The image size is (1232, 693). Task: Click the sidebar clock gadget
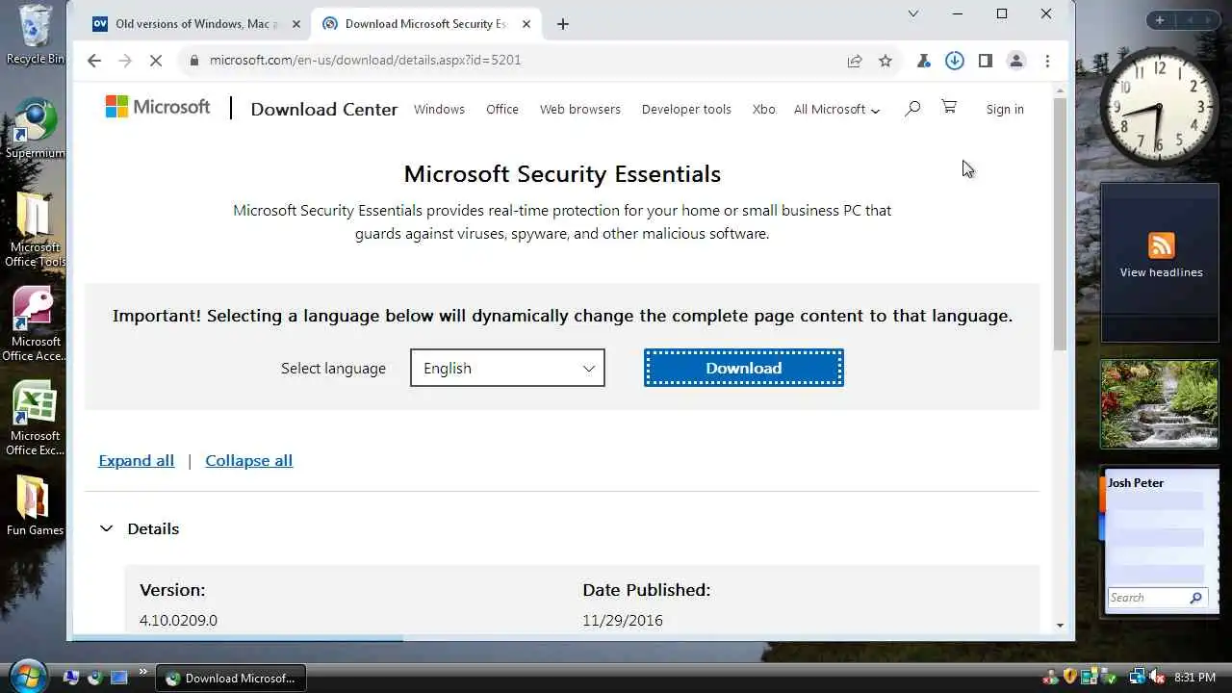1160,108
